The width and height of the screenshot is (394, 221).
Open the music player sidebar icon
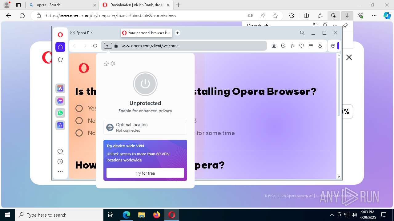coord(60,125)
